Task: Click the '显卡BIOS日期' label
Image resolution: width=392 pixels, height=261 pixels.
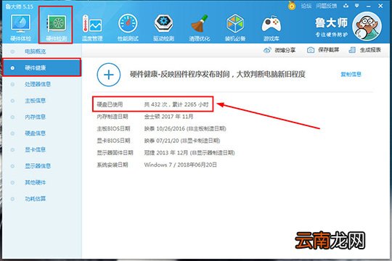Action: [113, 141]
